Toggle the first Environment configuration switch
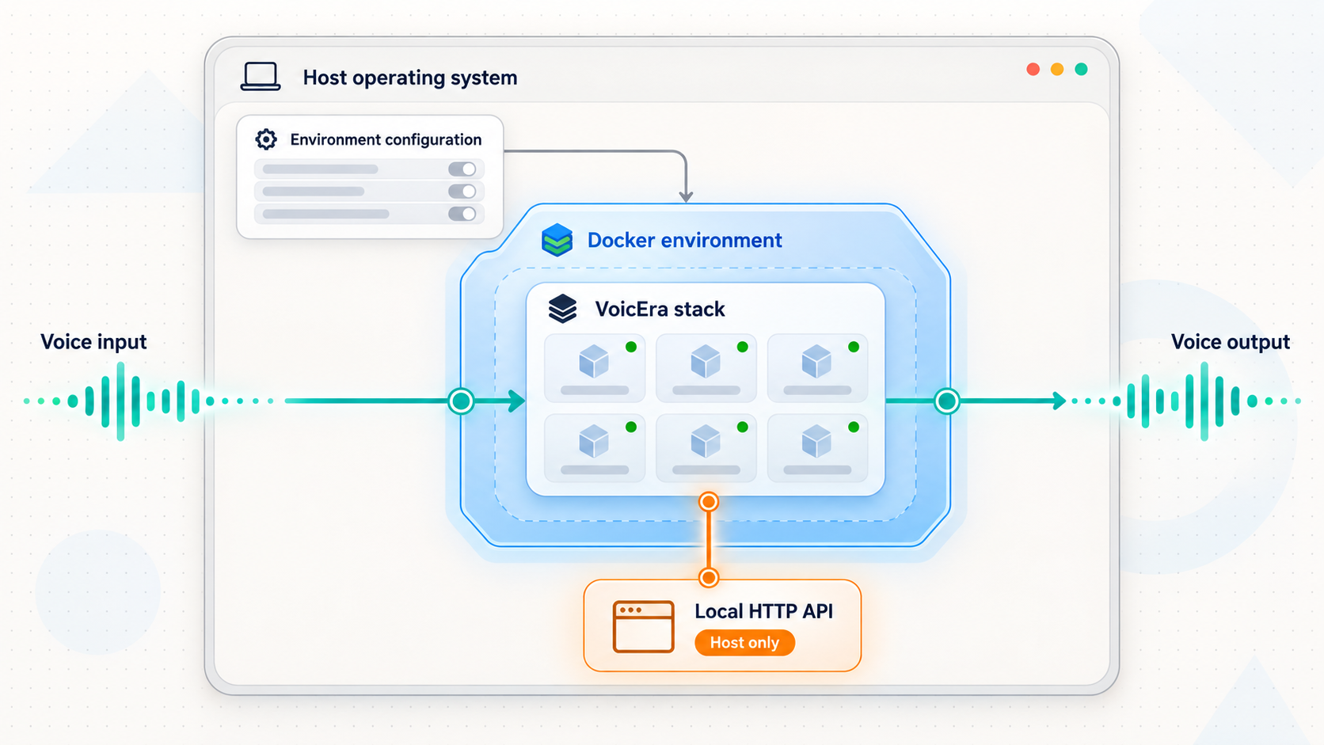Screen dimensions: 1324x745 tap(462, 169)
